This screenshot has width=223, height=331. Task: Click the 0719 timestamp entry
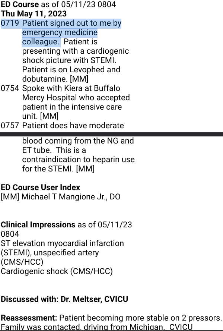click(10, 23)
